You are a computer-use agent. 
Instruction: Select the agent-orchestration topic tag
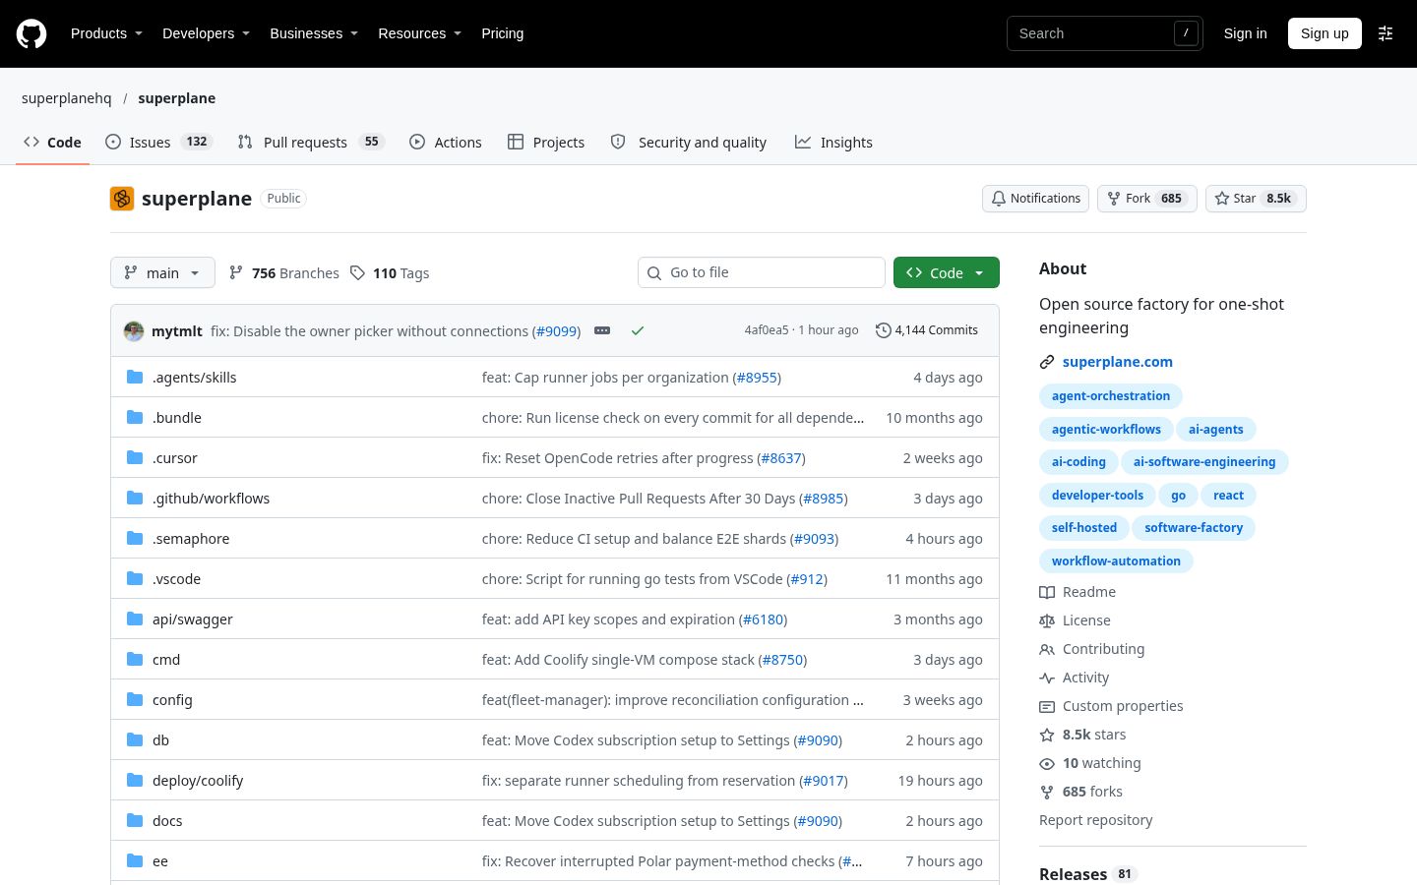pos(1111,396)
